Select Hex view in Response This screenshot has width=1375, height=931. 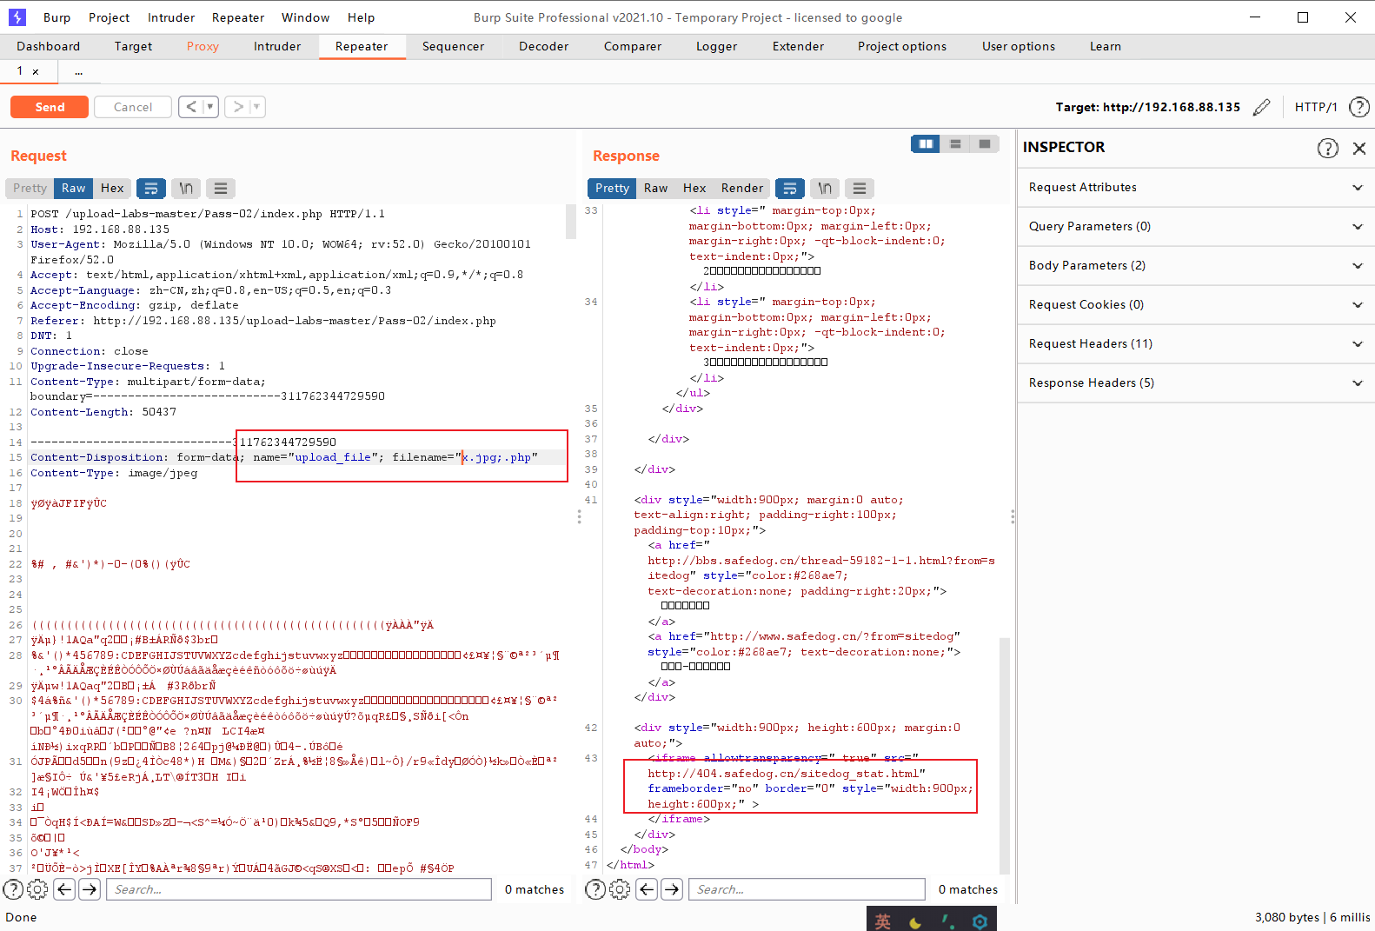point(694,188)
